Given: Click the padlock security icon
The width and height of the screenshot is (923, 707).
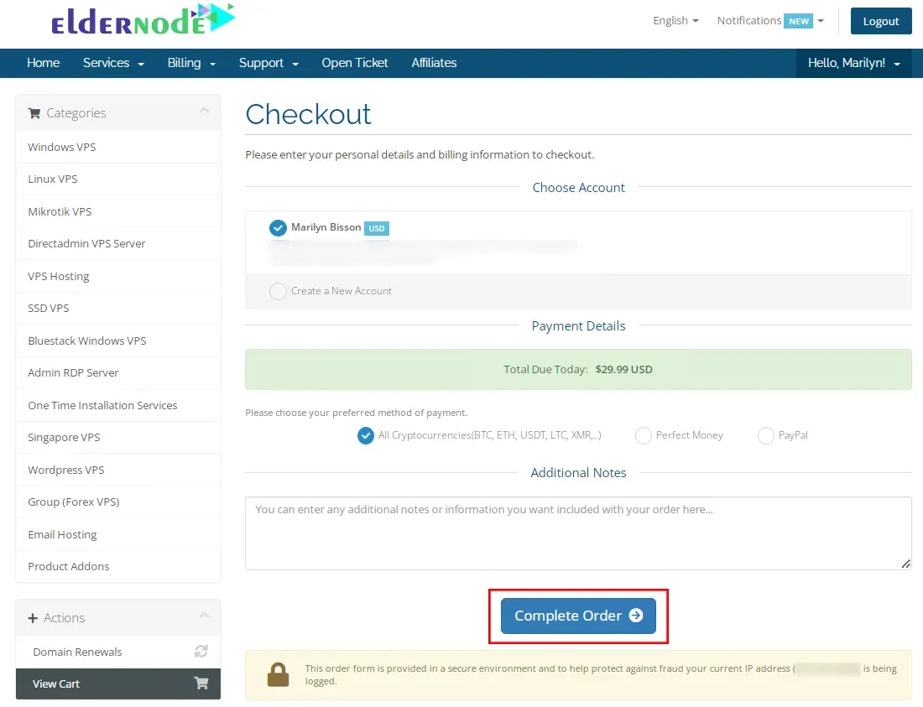Looking at the screenshot, I should (x=278, y=674).
